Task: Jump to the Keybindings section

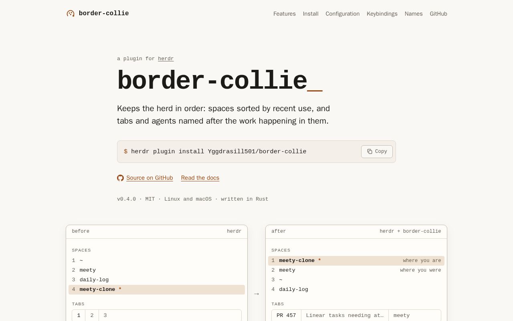Action: (x=382, y=14)
